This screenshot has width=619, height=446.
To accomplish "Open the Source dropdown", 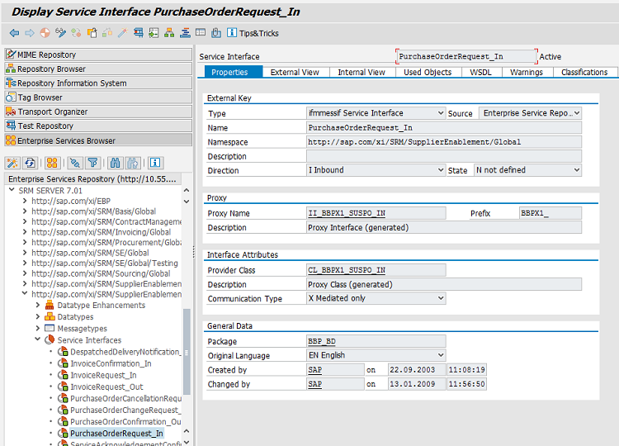I will pos(576,113).
